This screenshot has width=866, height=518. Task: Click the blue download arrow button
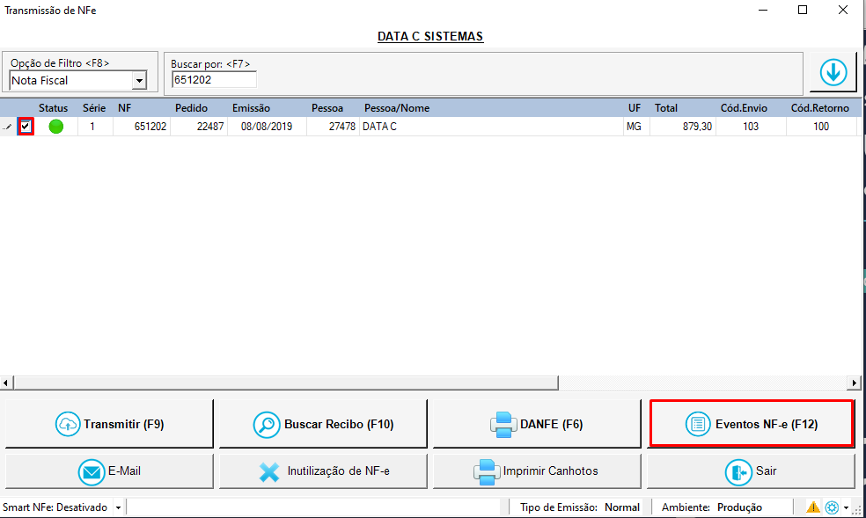(x=833, y=73)
